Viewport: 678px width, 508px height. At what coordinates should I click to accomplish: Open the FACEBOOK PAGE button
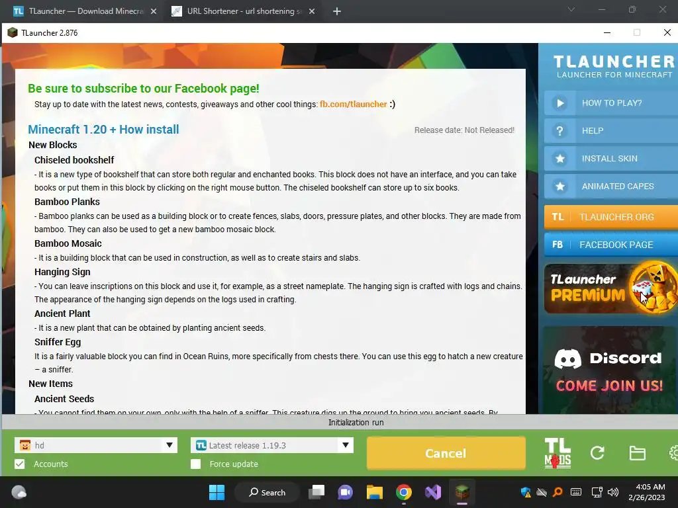[611, 245]
